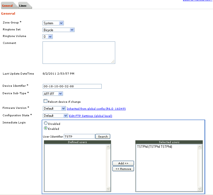Select the Enabled radio button
This screenshot has width=213, height=195.
(46, 128)
